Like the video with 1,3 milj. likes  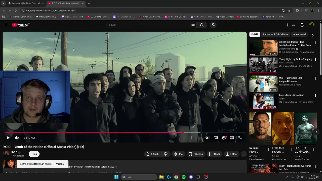point(152,154)
